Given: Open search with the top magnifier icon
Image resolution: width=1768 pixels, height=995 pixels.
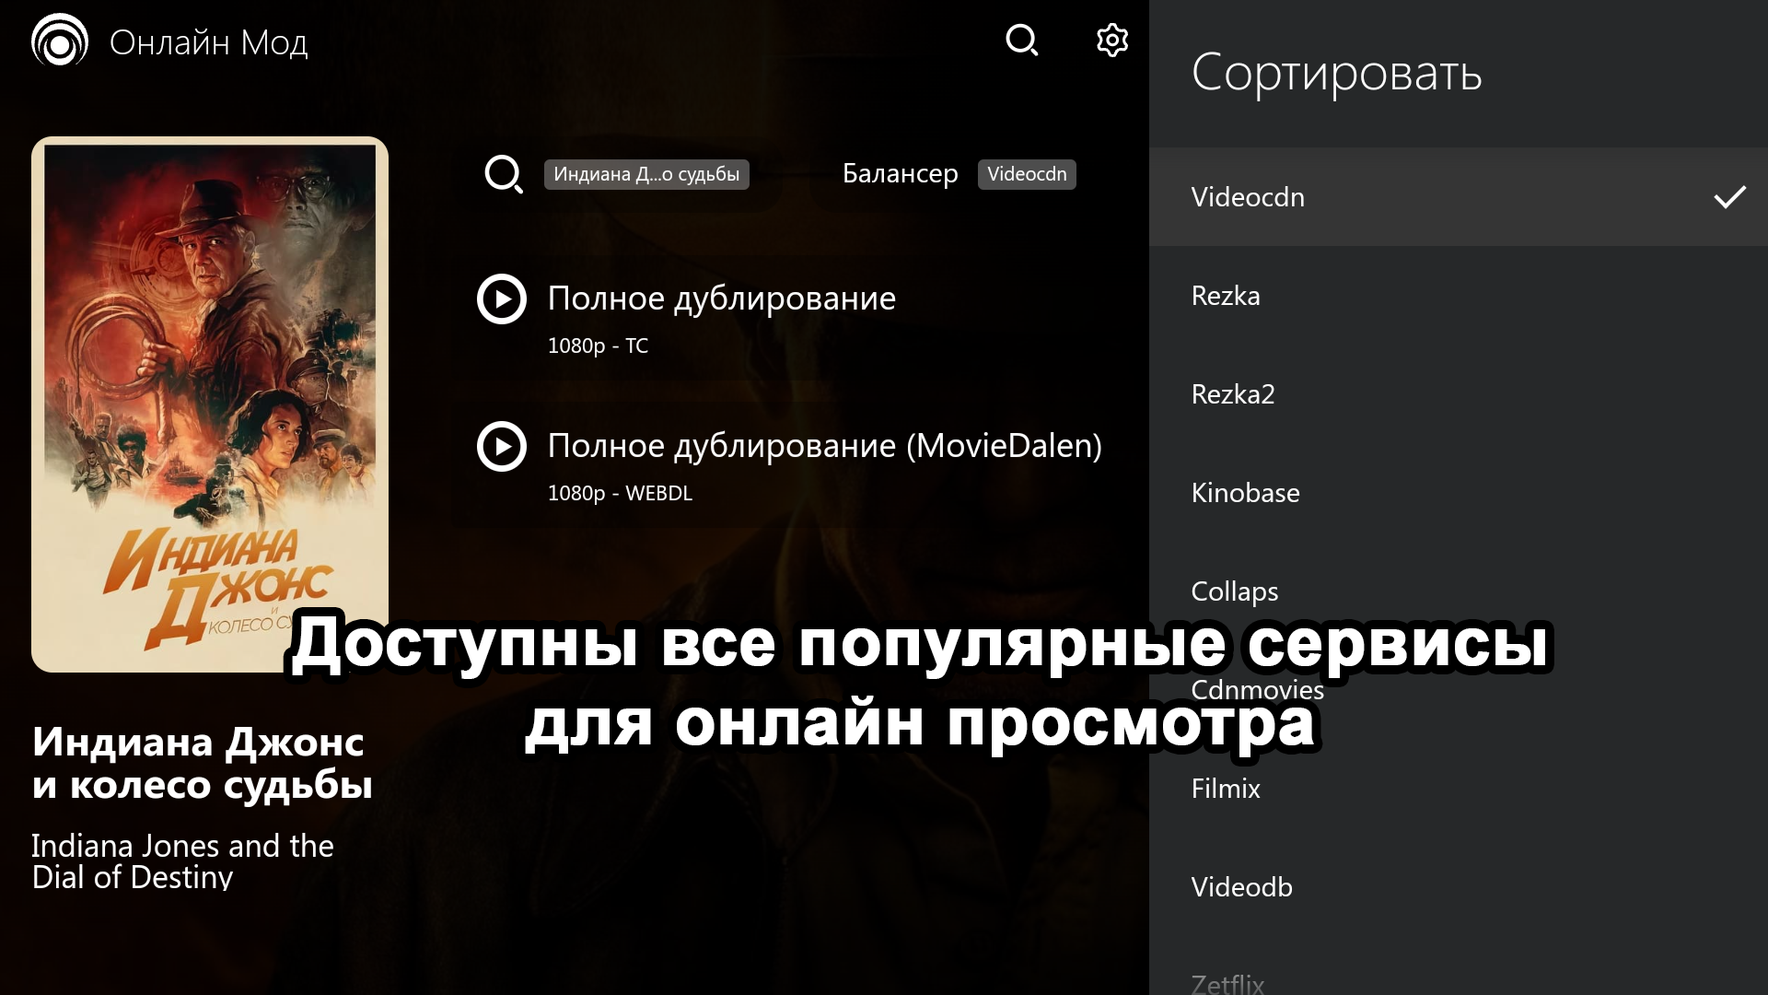Looking at the screenshot, I should (x=1021, y=41).
